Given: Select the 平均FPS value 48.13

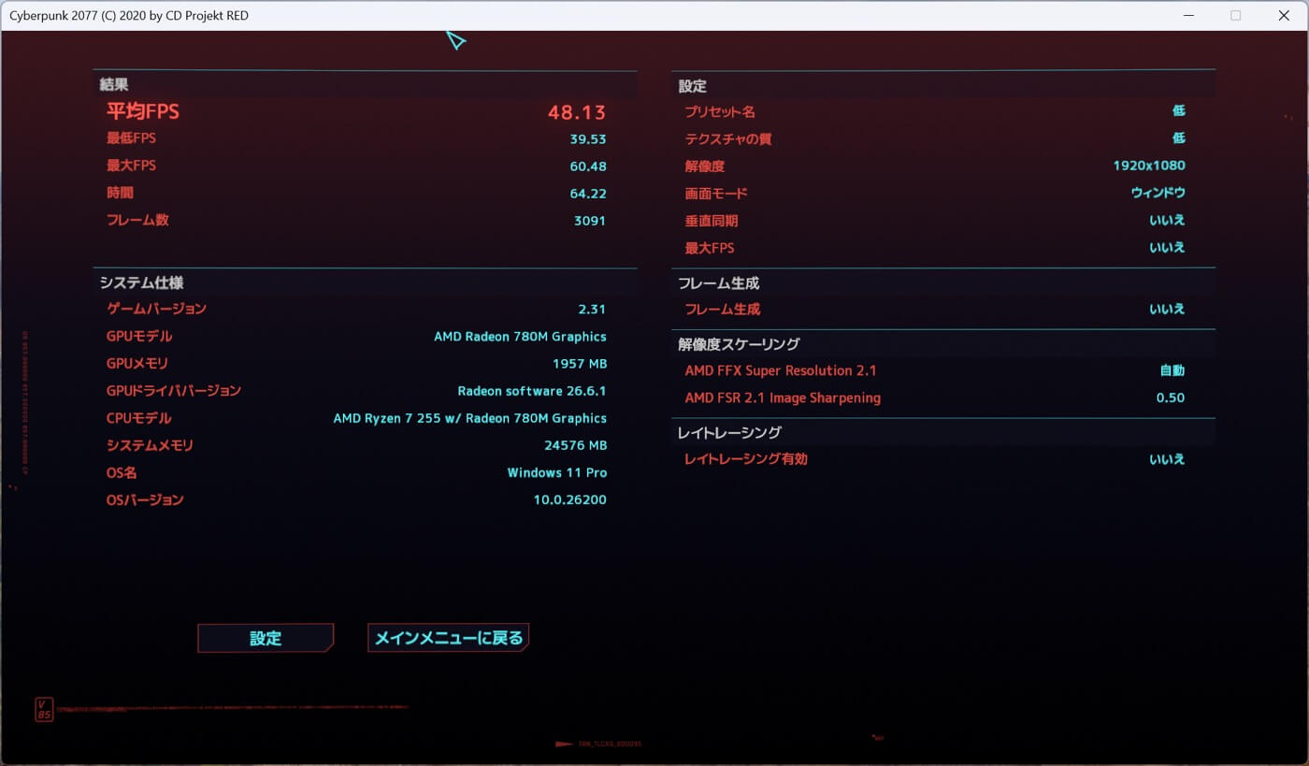Looking at the screenshot, I should point(577,112).
